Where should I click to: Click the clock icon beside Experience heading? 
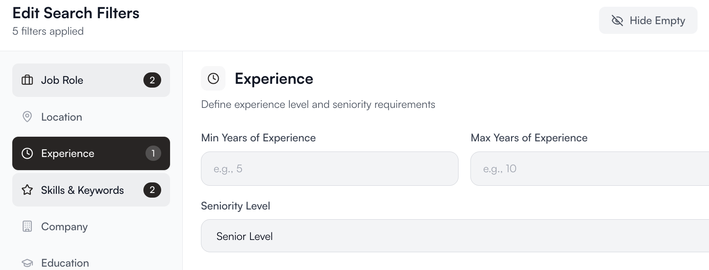[213, 78]
